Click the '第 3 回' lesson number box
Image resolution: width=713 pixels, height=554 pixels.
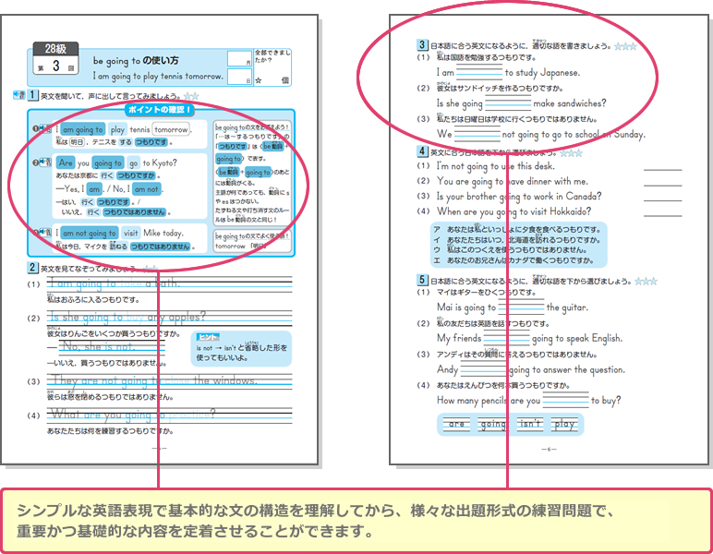[x=56, y=66]
